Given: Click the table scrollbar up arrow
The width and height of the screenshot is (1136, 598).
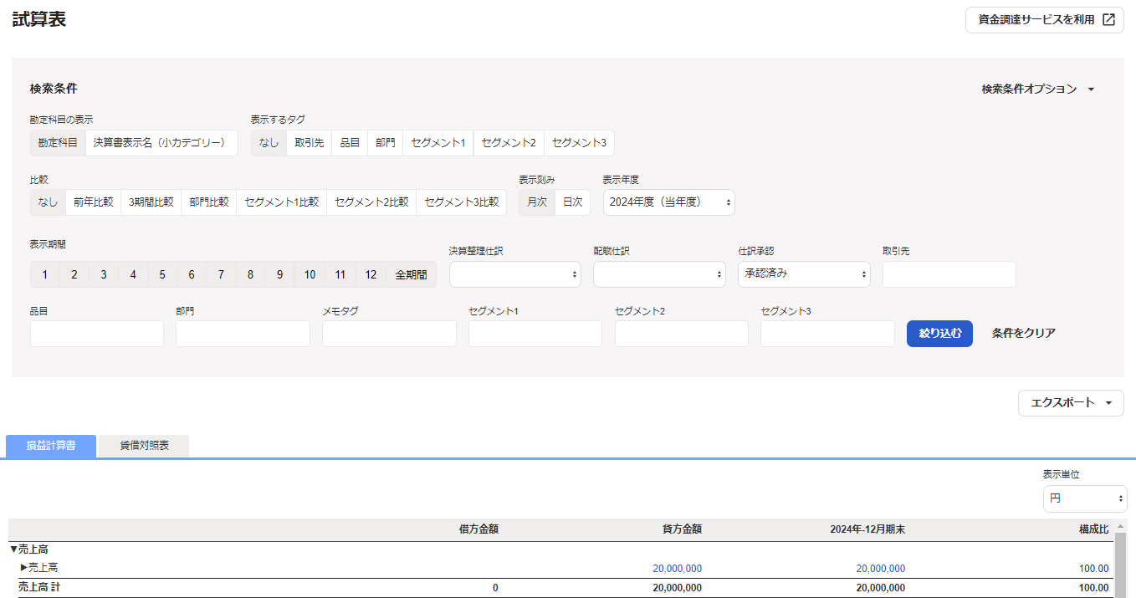Looking at the screenshot, I should click(1121, 527).
